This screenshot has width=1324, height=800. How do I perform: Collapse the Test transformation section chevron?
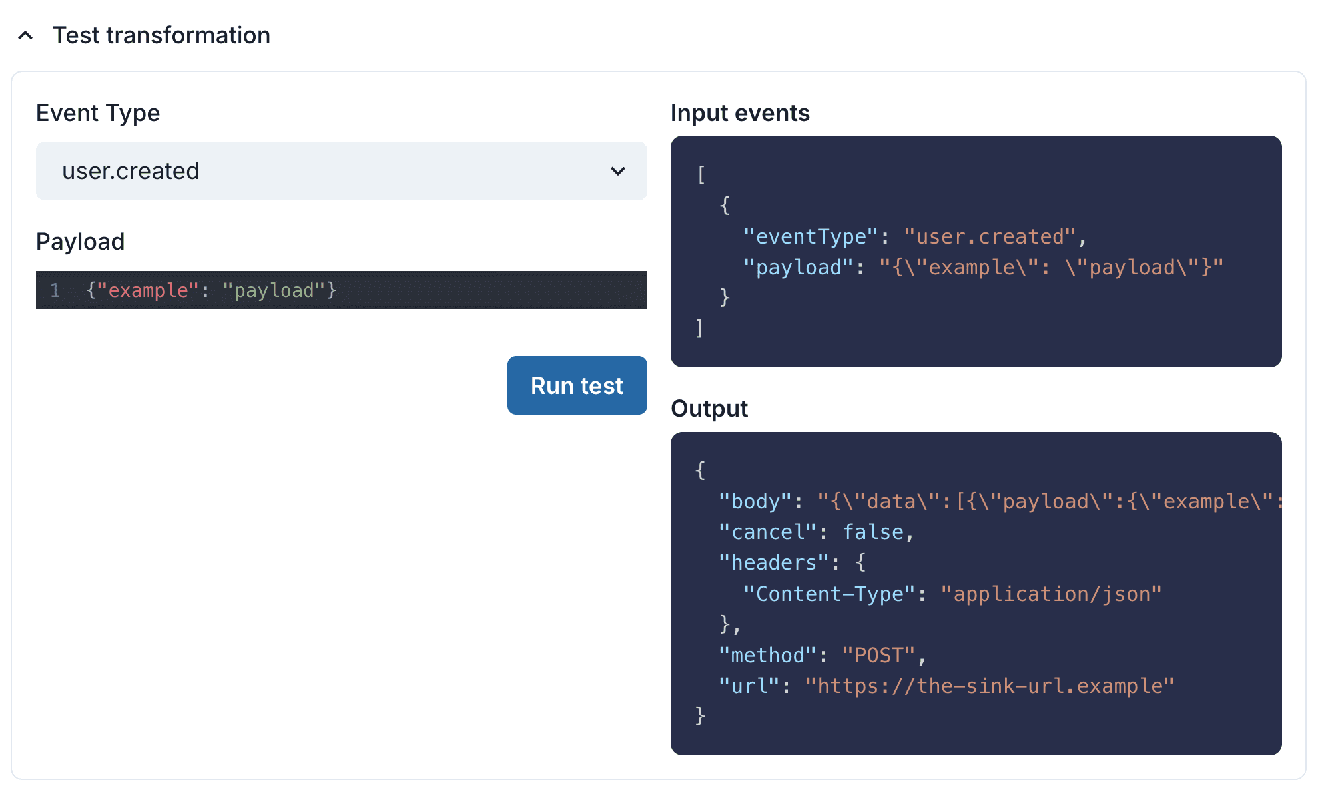(x=25, y=35)
